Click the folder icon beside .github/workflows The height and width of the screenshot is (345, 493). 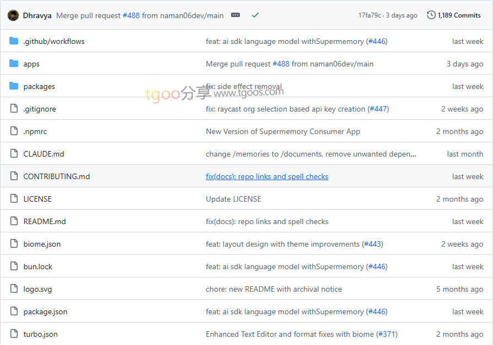14,41
